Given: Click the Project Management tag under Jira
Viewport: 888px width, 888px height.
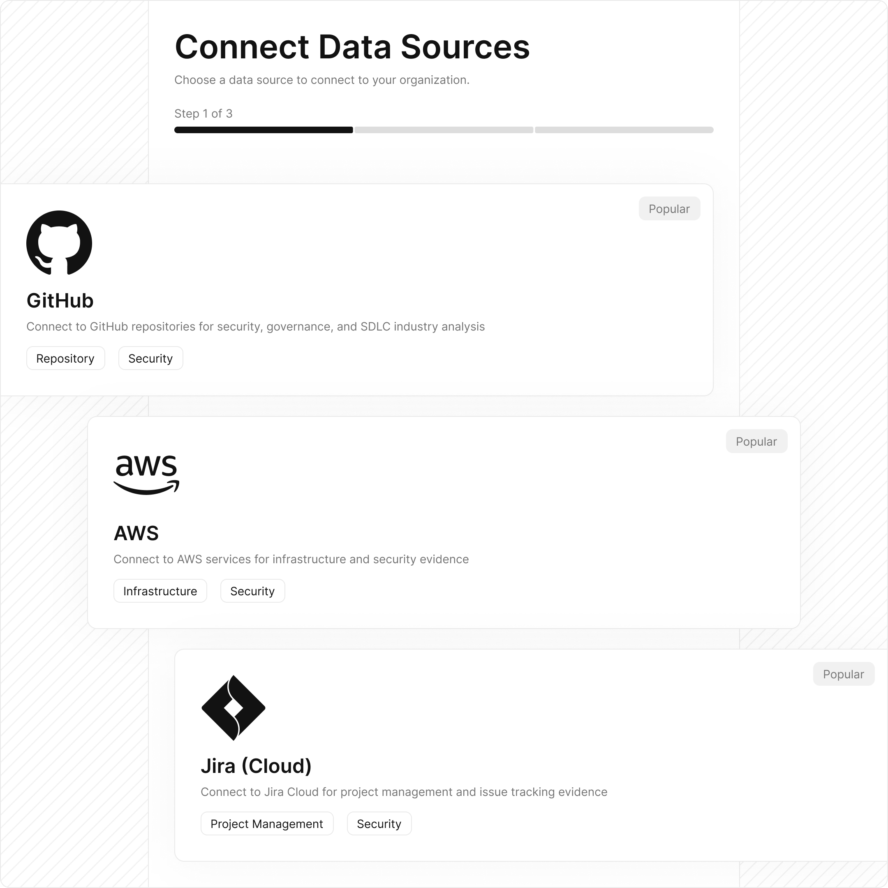Looking at the screenshot, I should [267, 823].
